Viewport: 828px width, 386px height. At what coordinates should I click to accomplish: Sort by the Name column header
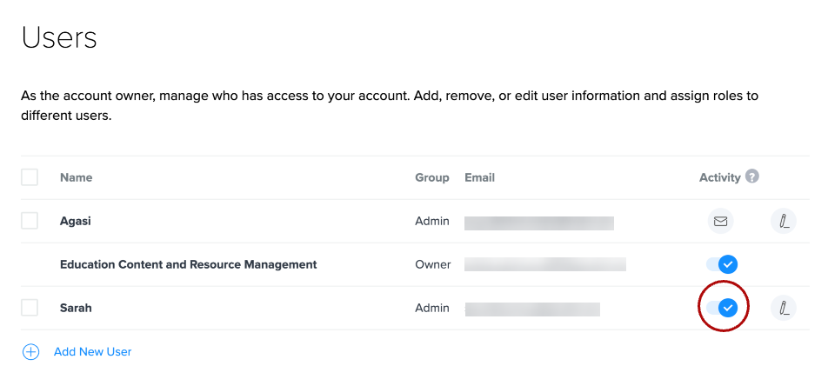pyautogui.click(x=76, y=177)
